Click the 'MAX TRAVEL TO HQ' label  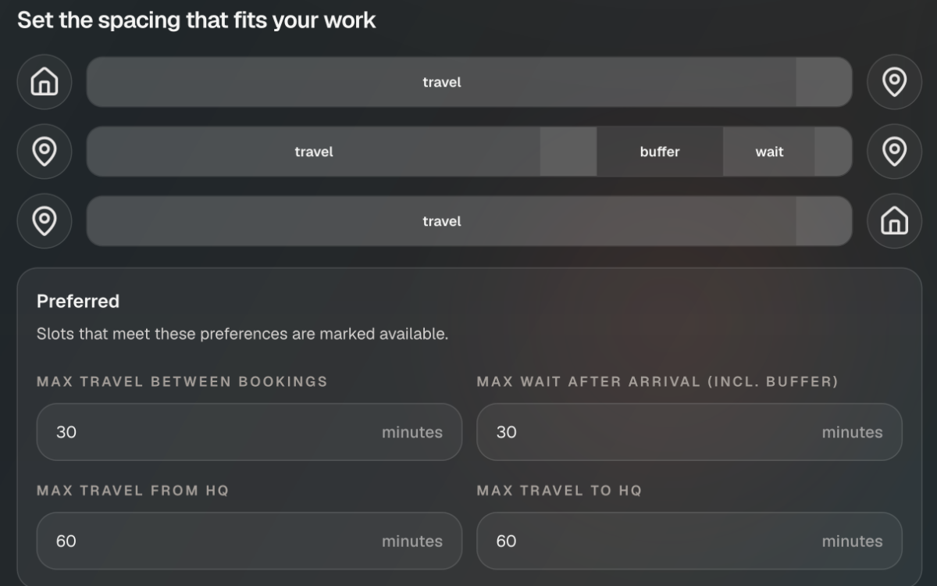point(559,491)
